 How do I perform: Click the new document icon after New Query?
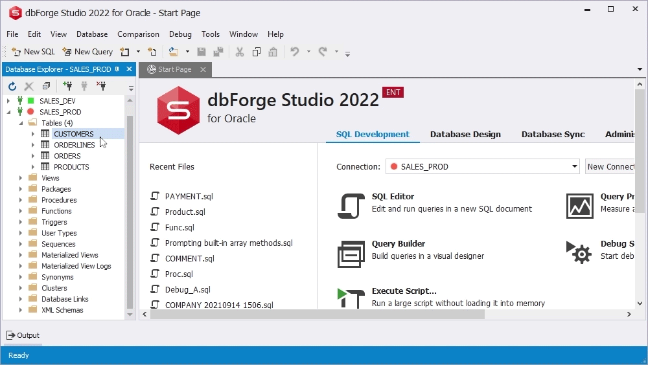125,52
